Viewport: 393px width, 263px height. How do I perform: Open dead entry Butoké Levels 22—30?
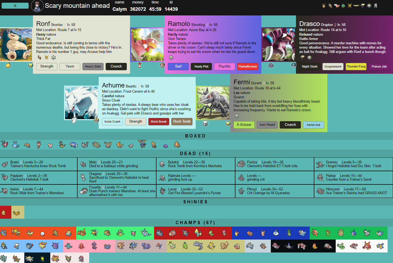coord(196,164)
